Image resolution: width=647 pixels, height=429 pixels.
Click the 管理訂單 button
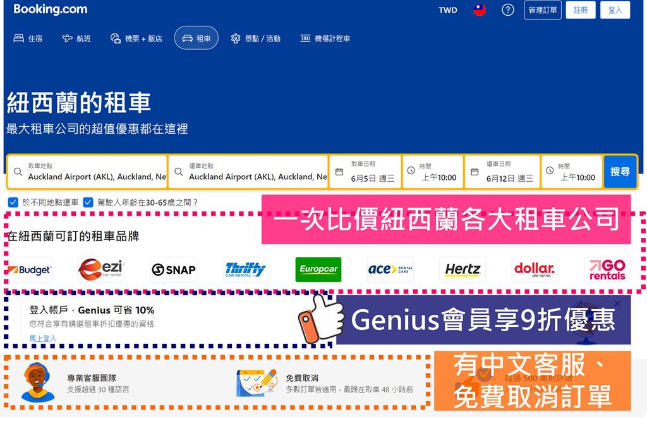click(543, 10)
